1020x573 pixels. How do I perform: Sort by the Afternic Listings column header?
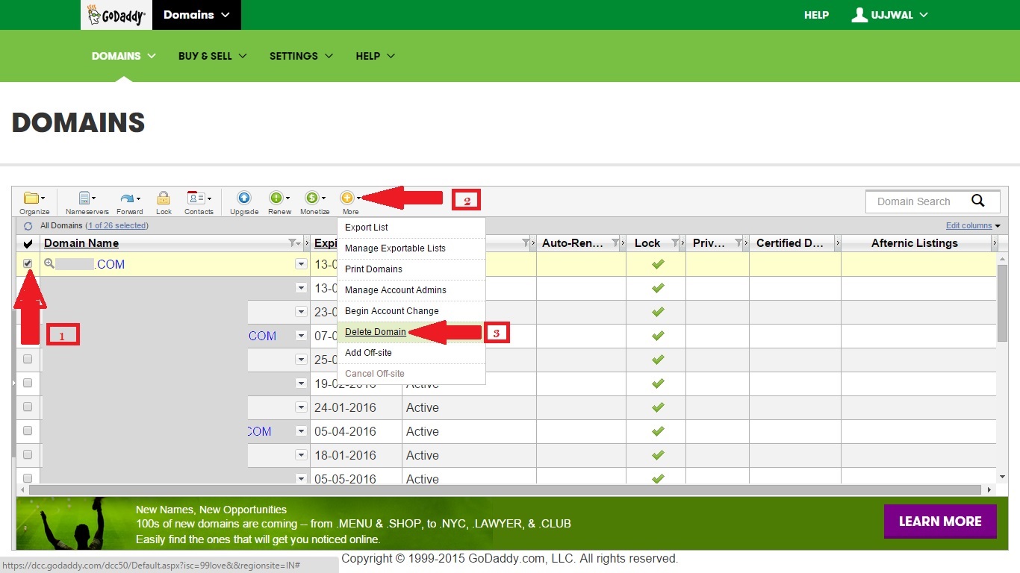[915, 243]
